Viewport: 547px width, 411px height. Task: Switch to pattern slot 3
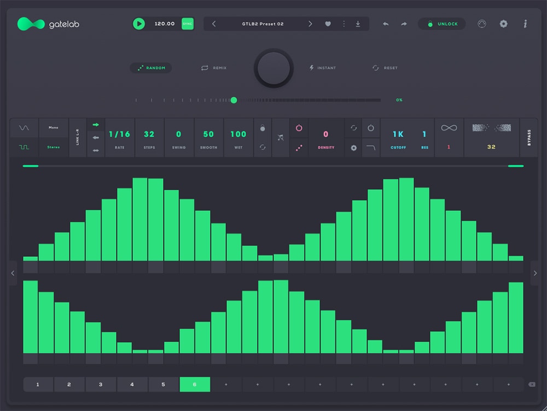[101, 384]
